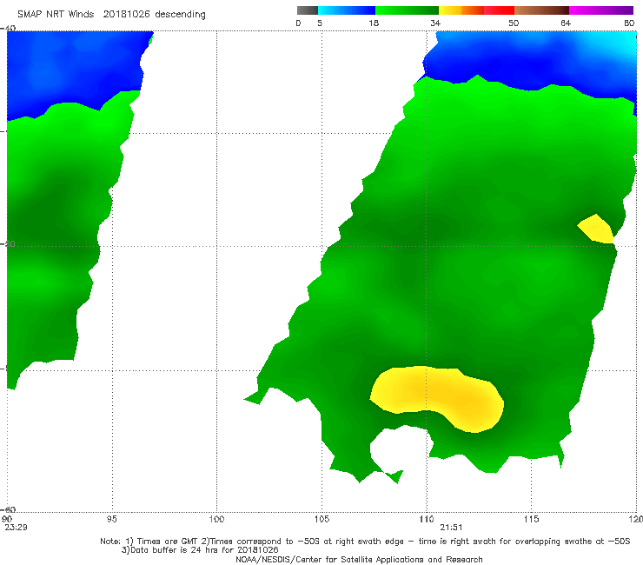Screen dimensions: 643x565
Task: Click the colorbar label '50'
Action: tap(514, 23)
